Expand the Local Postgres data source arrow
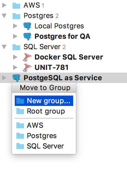The height and width of the screenshot is (172, 127). pyautogui.click(x=15, y=26)
